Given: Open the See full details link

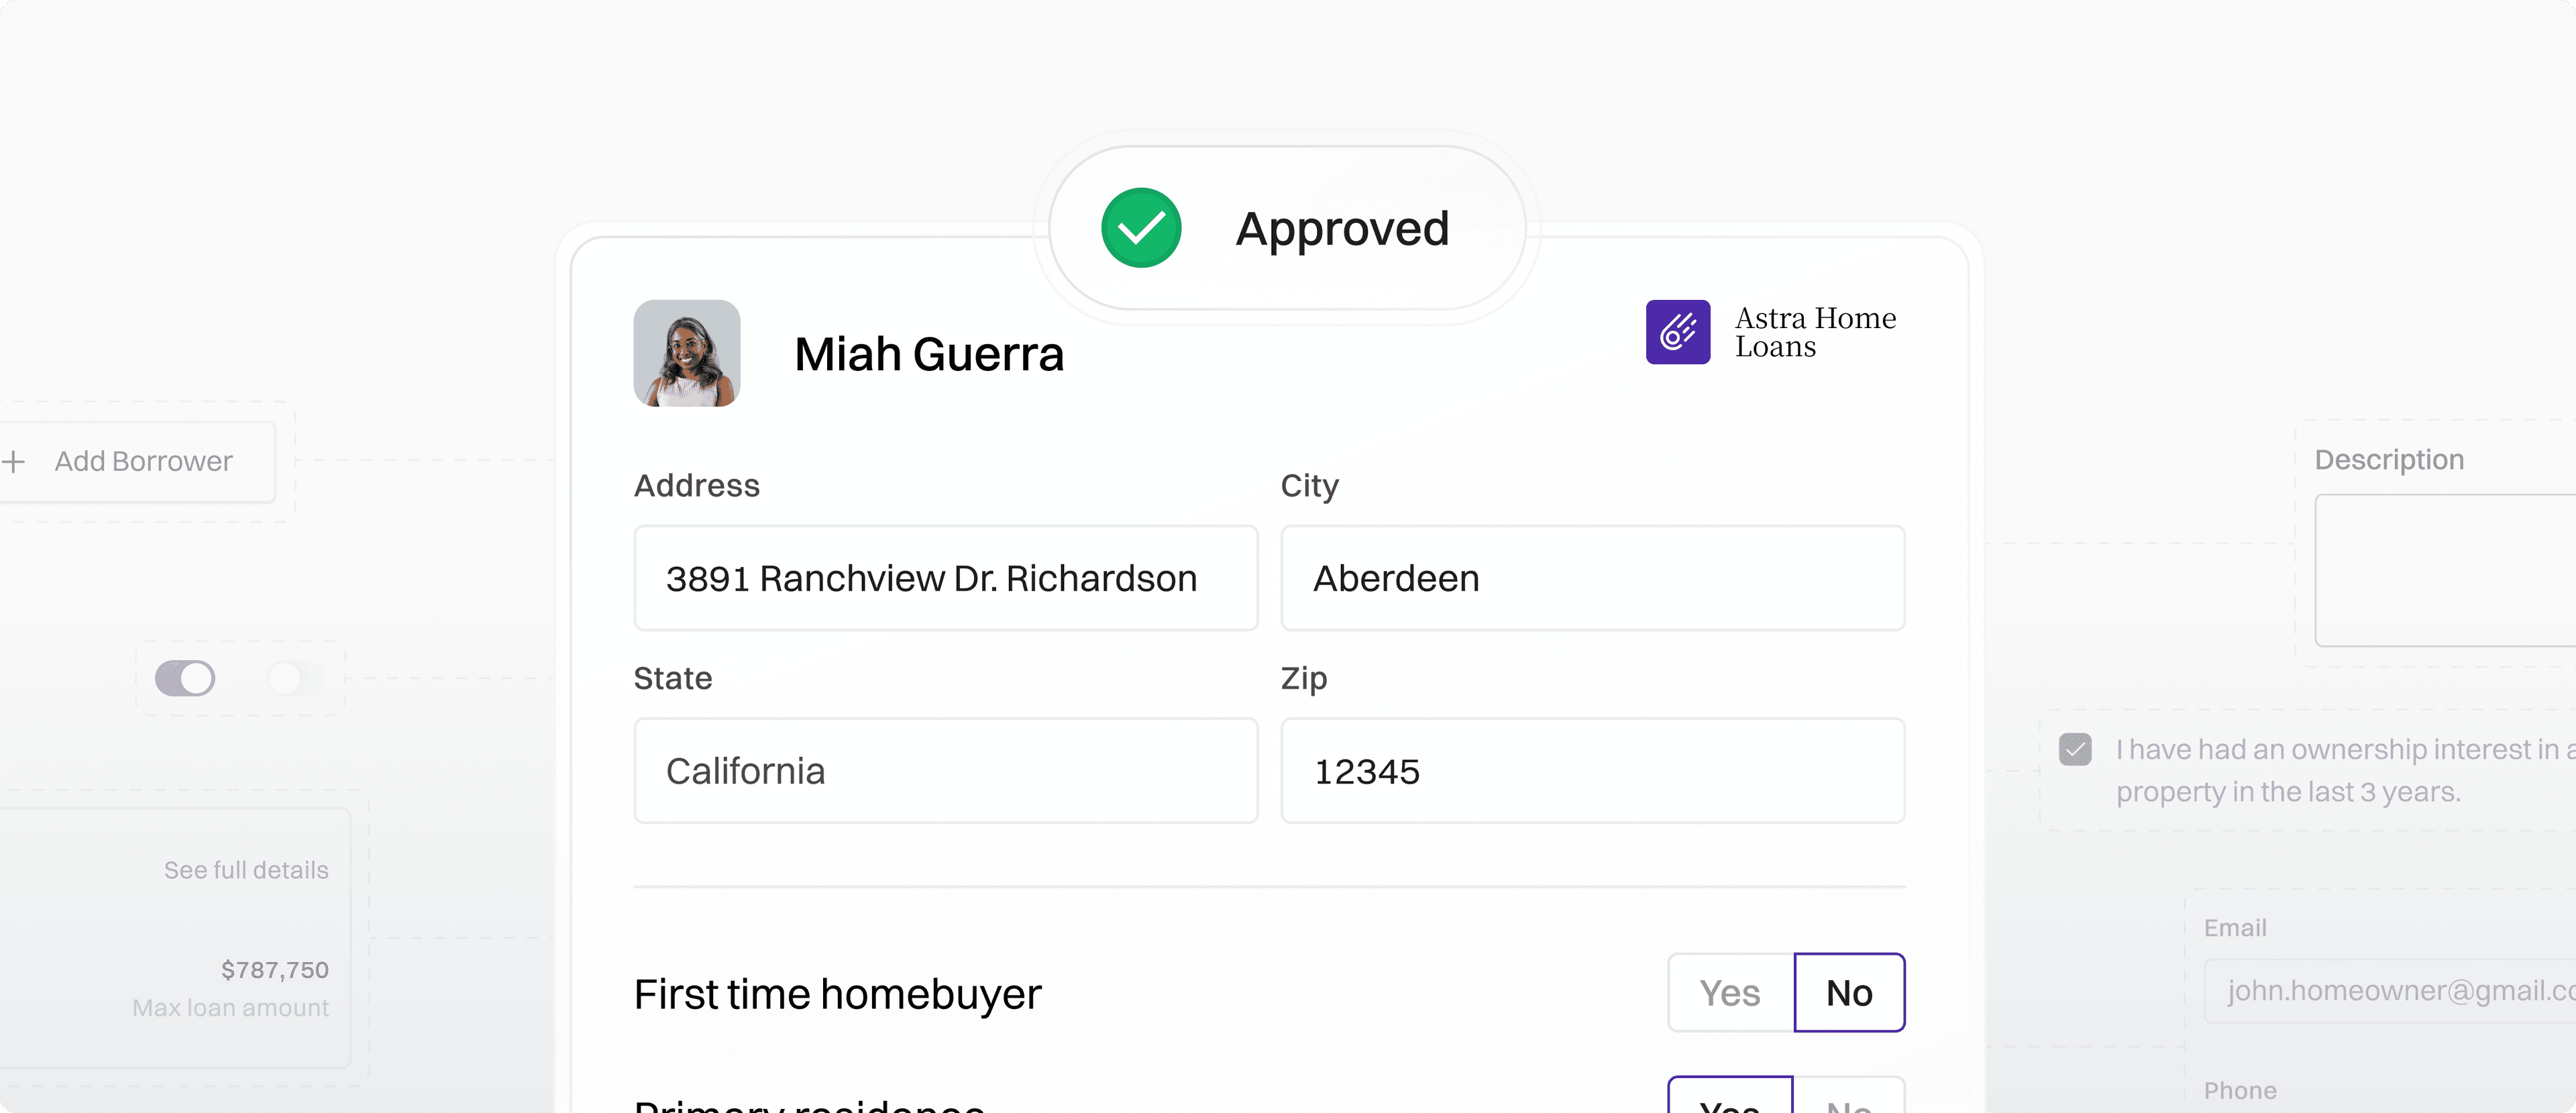Looking at the screenshot, I should click(246, 869).
